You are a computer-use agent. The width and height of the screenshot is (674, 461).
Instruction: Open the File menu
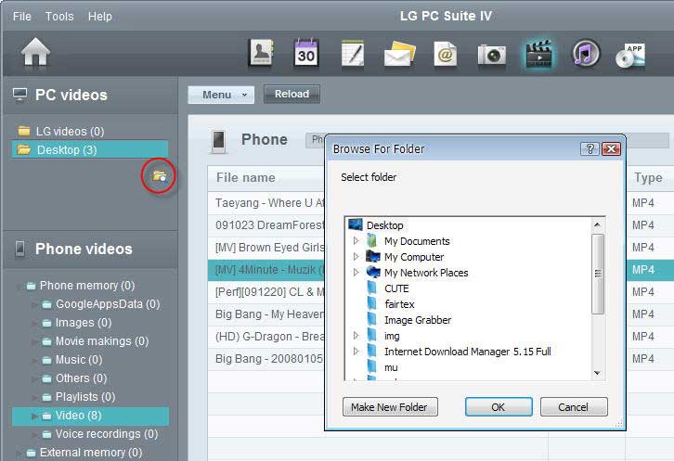(x=21, y=16)
